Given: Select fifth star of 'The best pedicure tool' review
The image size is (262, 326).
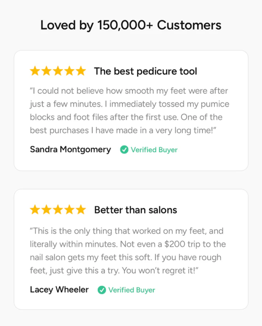Looking at the screenshot, I should pyautogui.click(x=81, y=71).
